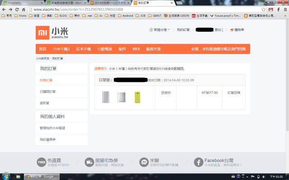Click the NT$677.00 order amount
289x180 pixels.
click(210, 93)
